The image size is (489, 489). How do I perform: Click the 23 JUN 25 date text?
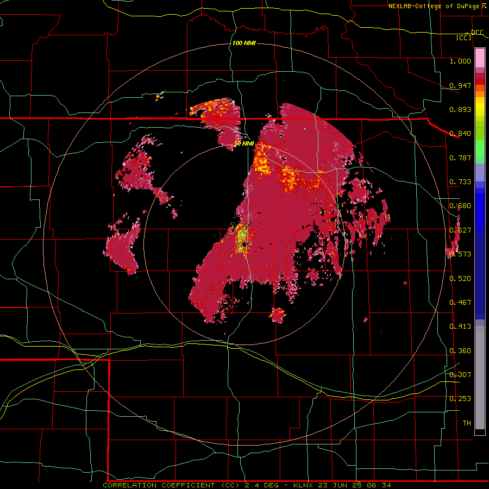point(339,485)
